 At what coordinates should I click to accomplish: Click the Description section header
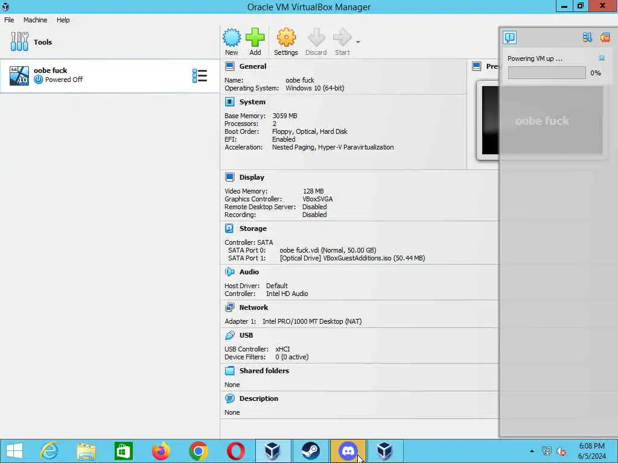(258, 398)
